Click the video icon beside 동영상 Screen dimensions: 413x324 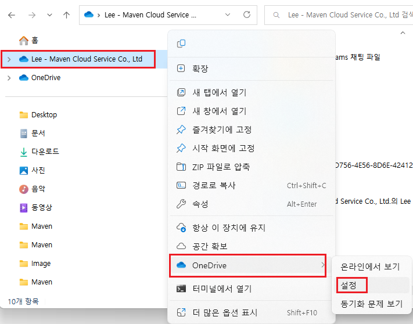tap(24, 208)
